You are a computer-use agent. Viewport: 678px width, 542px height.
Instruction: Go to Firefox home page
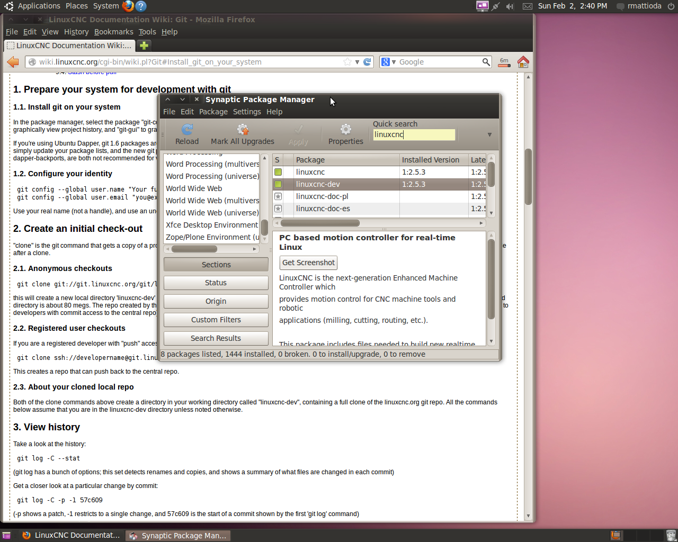[523, 62]
